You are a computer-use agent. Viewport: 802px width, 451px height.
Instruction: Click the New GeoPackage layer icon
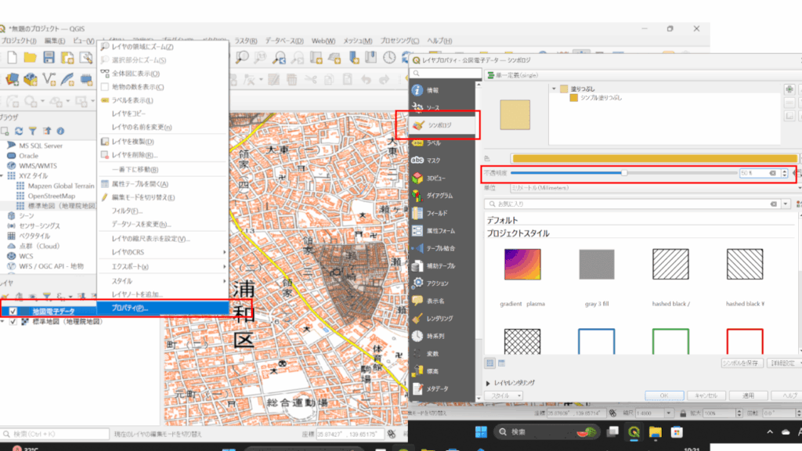[31, 79]
